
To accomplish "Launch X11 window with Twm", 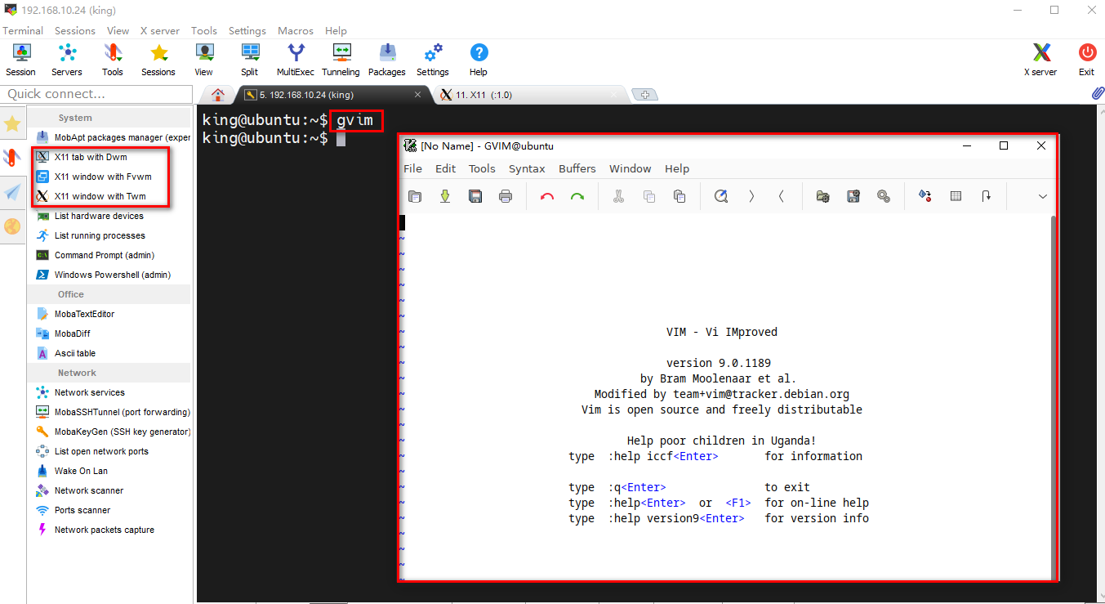I will click(x=100, y=196).
